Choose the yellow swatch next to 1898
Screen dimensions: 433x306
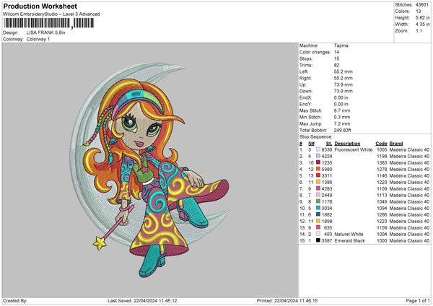pyautogui.click(x=318, y=221)
